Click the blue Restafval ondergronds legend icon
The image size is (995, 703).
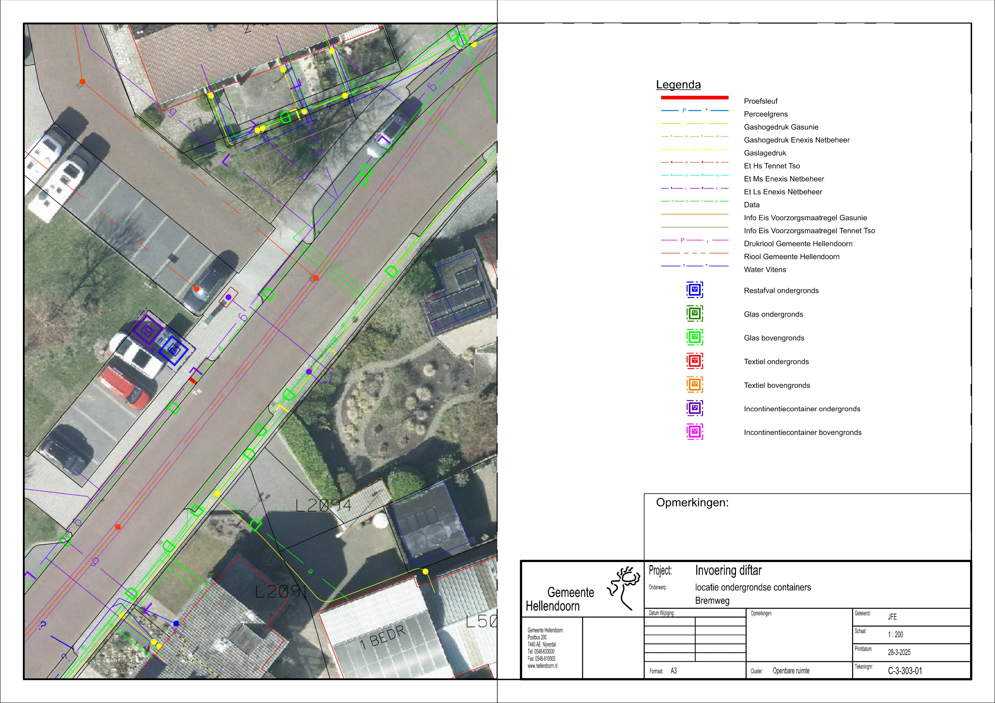pyautogui.click(x=694, y=290)
